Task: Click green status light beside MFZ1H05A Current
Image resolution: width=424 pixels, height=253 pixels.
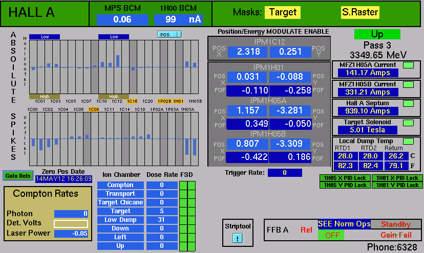Action: (x=408, y=65)
